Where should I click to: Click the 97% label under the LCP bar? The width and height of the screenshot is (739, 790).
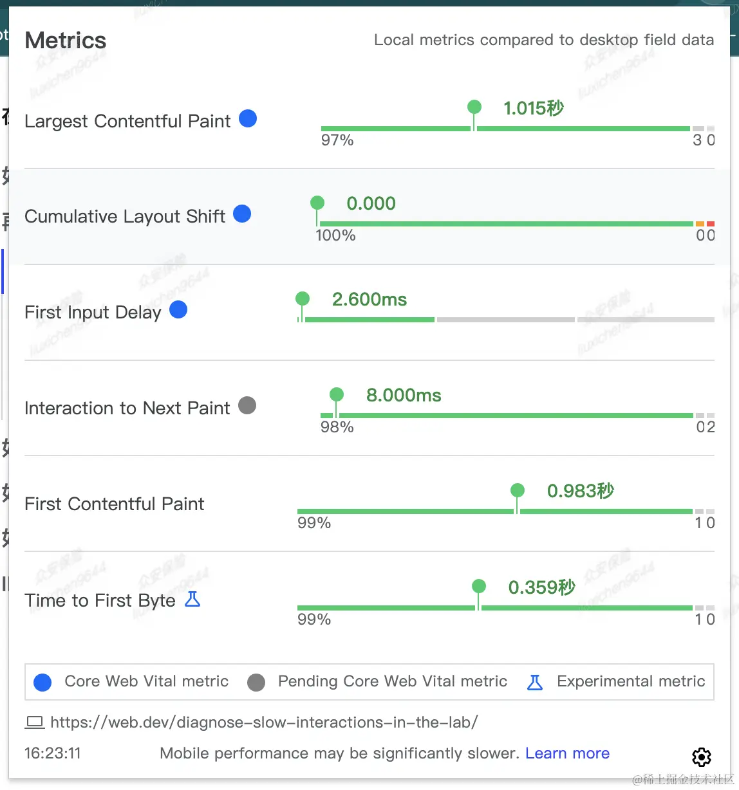point(337,140)
